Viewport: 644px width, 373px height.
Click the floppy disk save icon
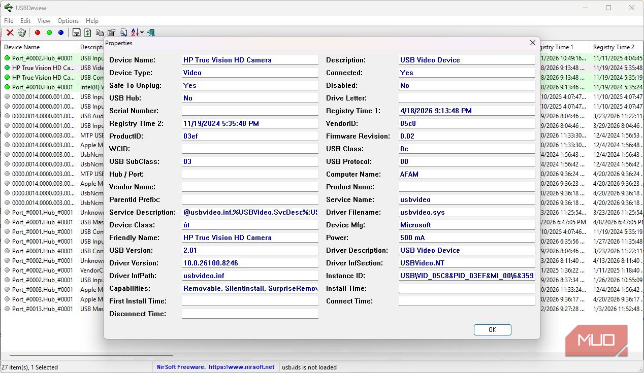click(77, 32)
